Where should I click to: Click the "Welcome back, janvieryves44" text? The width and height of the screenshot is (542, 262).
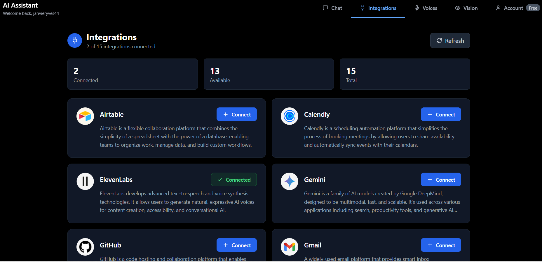(x=31, y=13)
